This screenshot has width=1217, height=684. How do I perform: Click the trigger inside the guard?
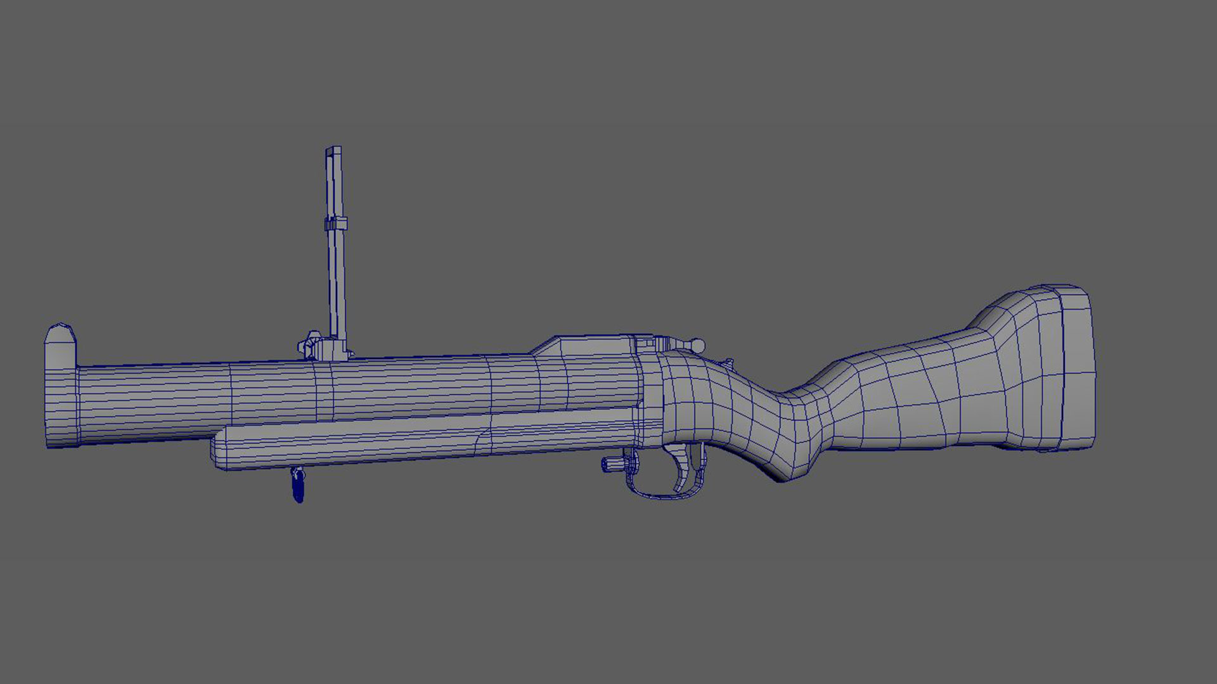pyautogui.click(x=683, y=465)
